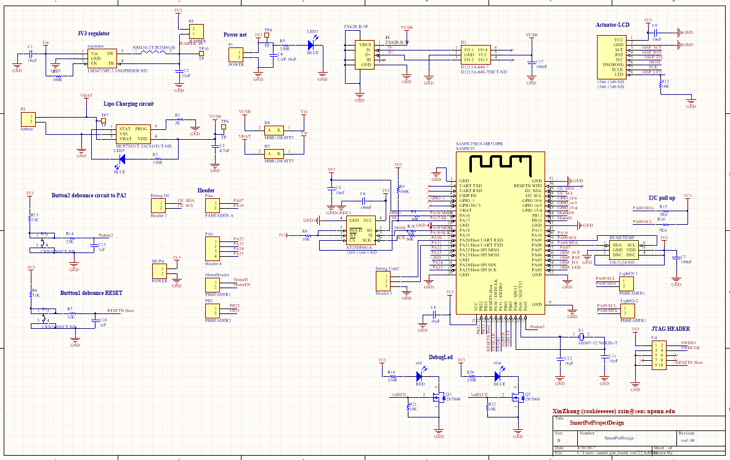Select the 'Buttton1 debounce RESET' heading
Image resolution: width=730 pixels, height=460 pixels.
91,293
